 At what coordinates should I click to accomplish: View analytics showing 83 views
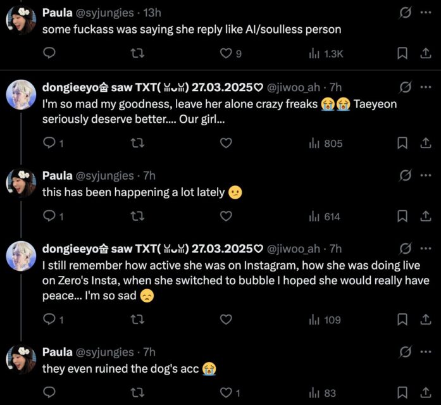324,393
